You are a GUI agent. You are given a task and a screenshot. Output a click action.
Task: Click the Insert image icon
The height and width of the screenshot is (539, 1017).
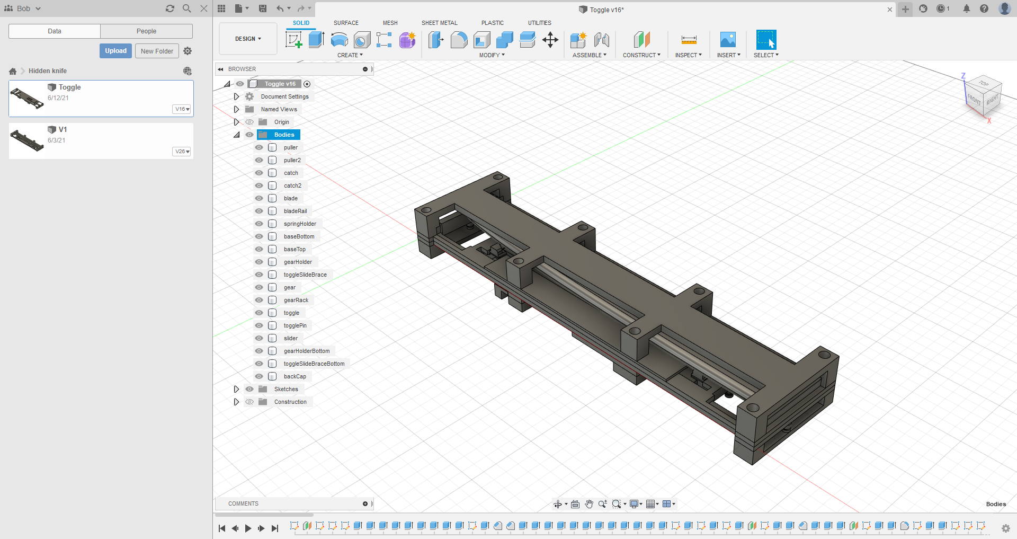728,40
